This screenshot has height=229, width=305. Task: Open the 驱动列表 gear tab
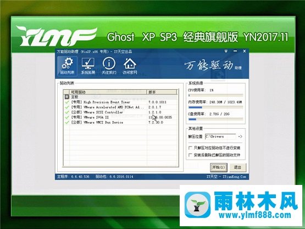[x=67, y=66]
